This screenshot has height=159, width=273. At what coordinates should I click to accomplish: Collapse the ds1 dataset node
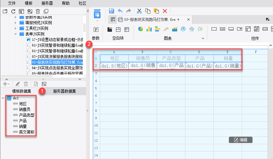tap(3, 98)
